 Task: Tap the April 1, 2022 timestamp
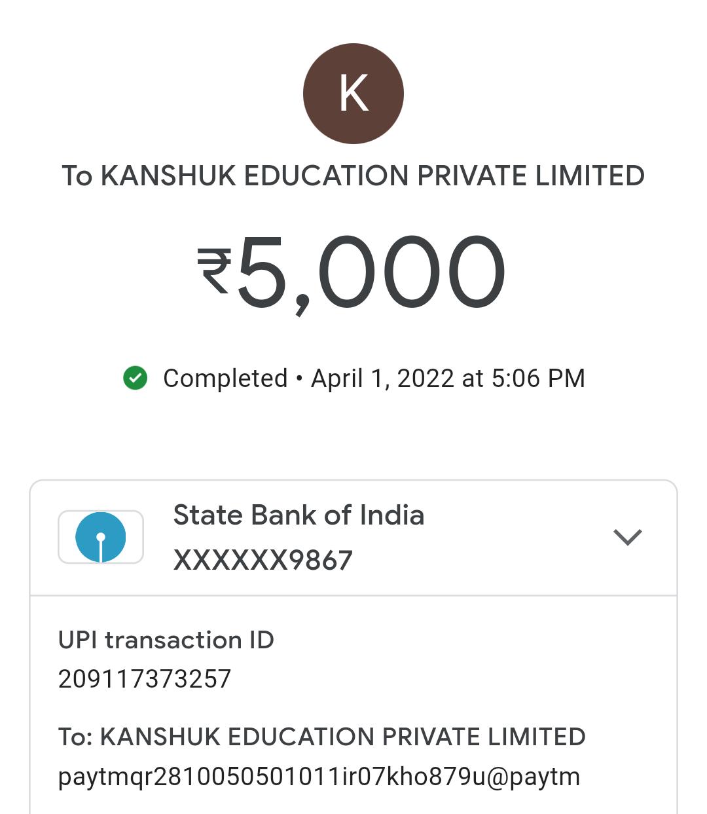point(448,379)
